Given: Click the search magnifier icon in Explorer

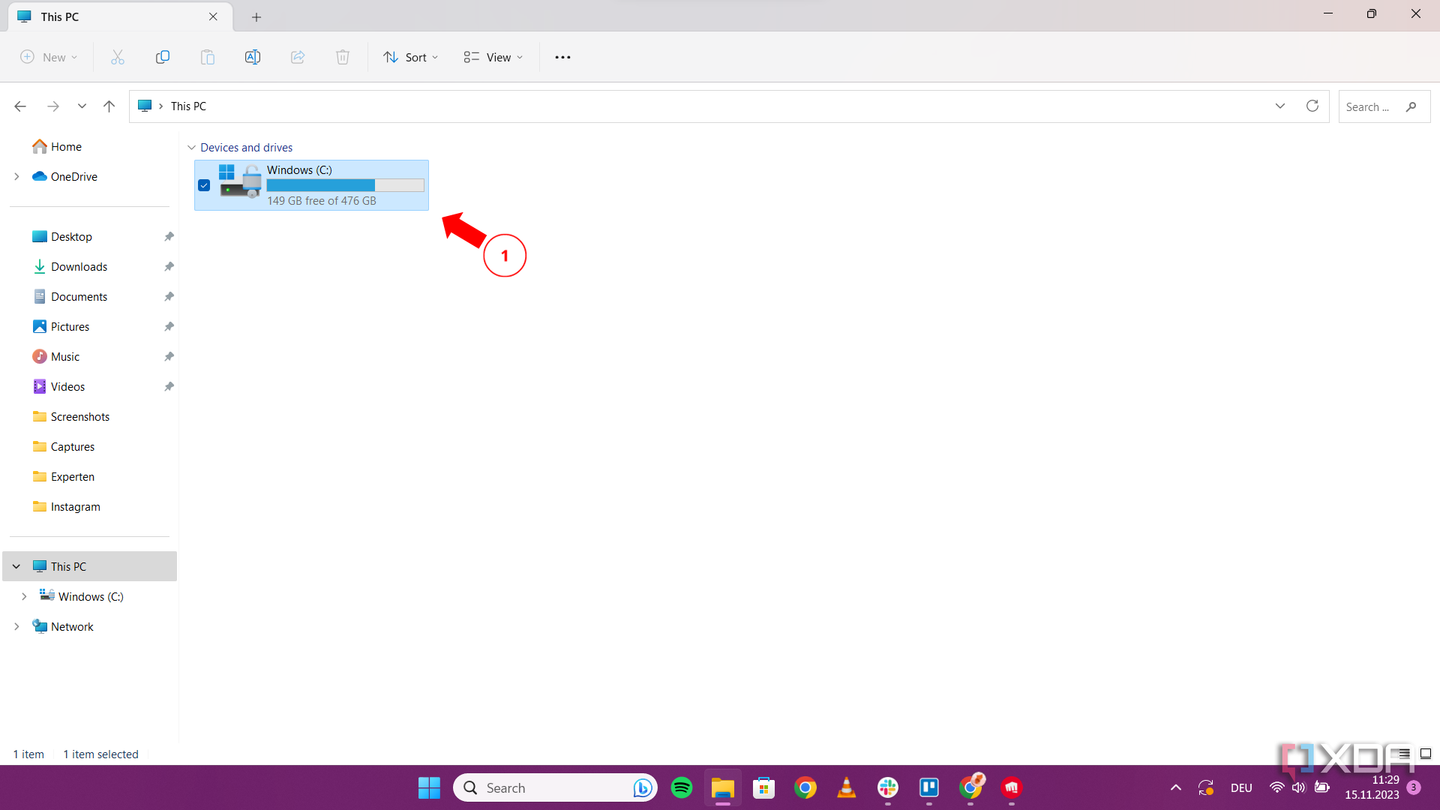Looking at the screenshot, I should tap(1411, 106).
